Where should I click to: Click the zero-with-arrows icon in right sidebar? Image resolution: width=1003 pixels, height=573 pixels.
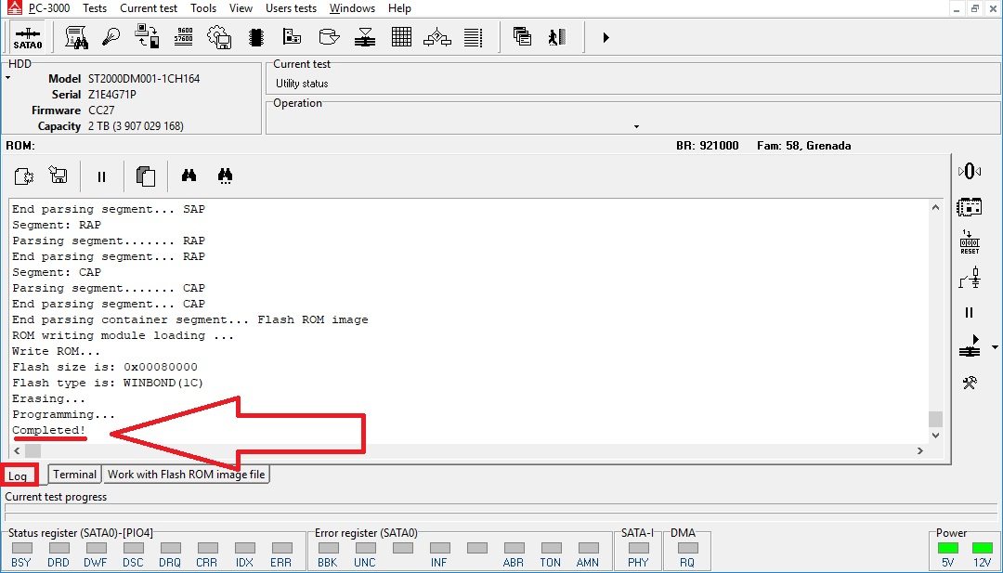point(970,171)
